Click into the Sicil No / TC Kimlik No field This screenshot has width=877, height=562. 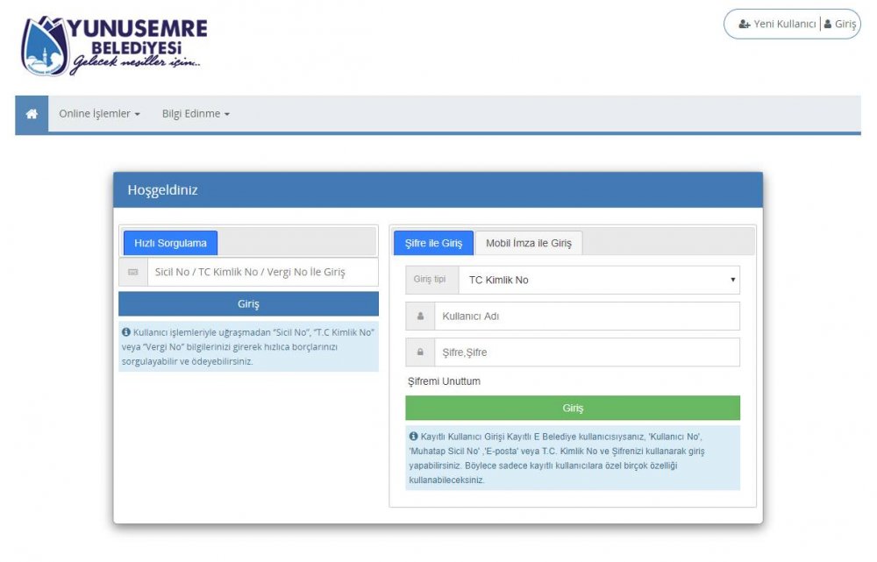click(261, 273)
